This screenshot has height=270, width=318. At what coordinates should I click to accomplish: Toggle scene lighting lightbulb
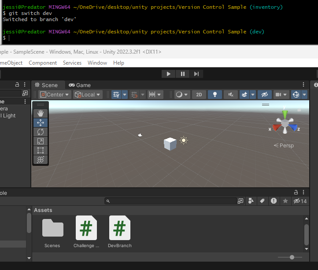coord(215,95)
